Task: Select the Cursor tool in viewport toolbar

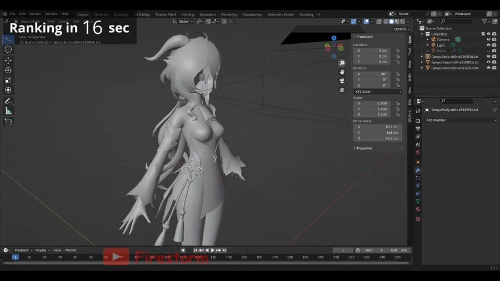Action: 8,49
